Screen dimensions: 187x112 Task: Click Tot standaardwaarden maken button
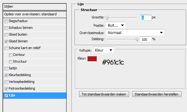tap(104, 94)
